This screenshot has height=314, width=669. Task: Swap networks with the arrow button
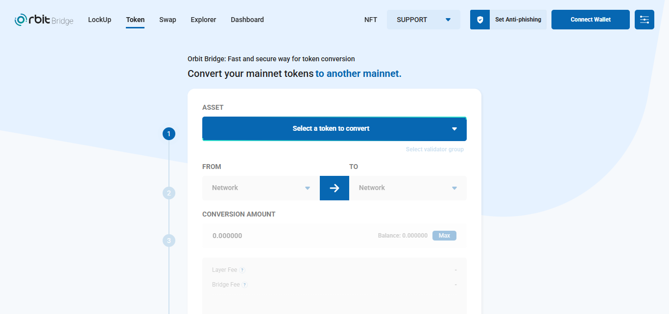click(x=334, y=188)
